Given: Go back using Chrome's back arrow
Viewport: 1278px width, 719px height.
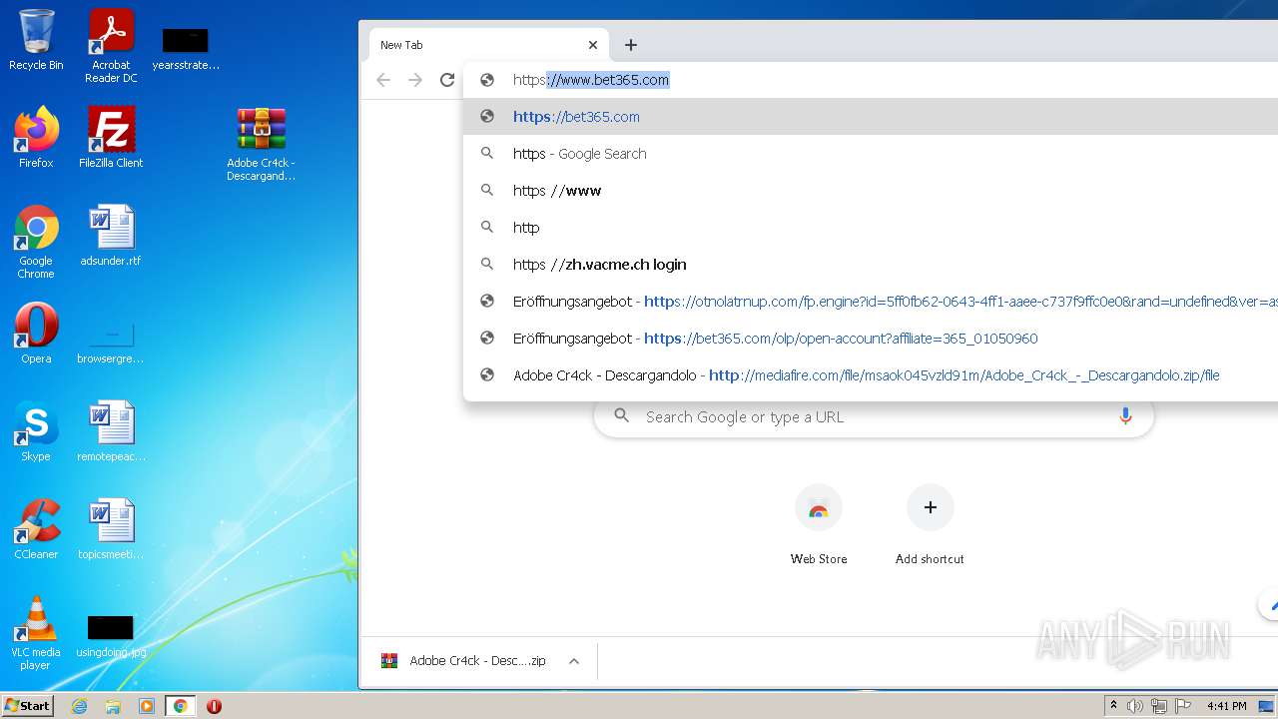Looking at the screenshot, I should point(383,80).
